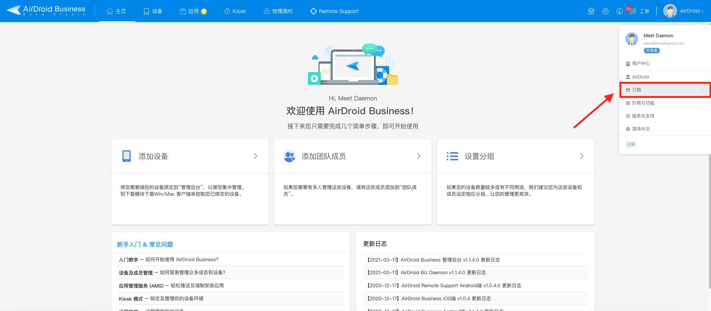This screenshot has width=711, height=311.
Task: Click the bank icon beside AirDroid
Action: click(x=628, y=77)
